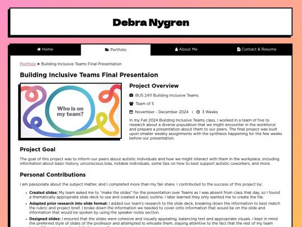Click the clock icon next to 3 Weeks
This screenshot has width=302, height=227.
(x=198, y=112)
